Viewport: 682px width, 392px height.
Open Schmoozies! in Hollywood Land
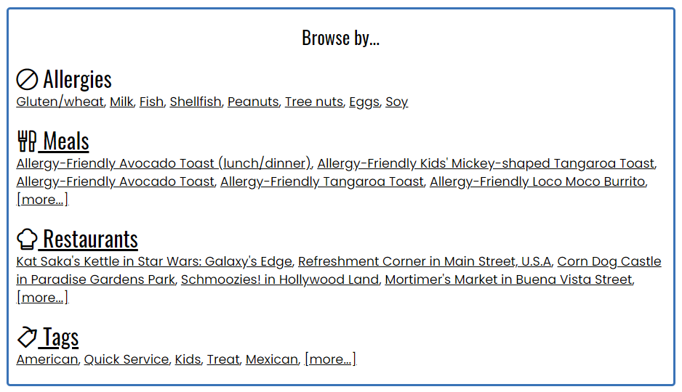tap(280, 279)
